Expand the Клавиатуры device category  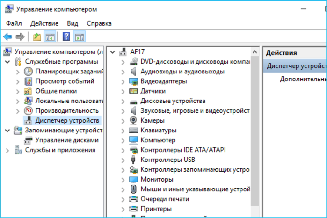(123, 131)
